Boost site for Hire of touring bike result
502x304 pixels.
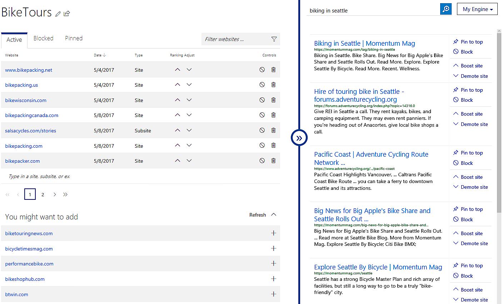tap(468, 114)
